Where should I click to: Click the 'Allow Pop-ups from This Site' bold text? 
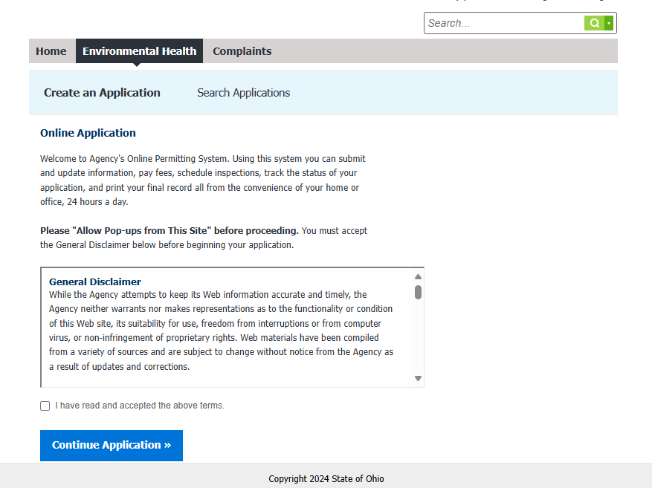(x=170, y=230)
